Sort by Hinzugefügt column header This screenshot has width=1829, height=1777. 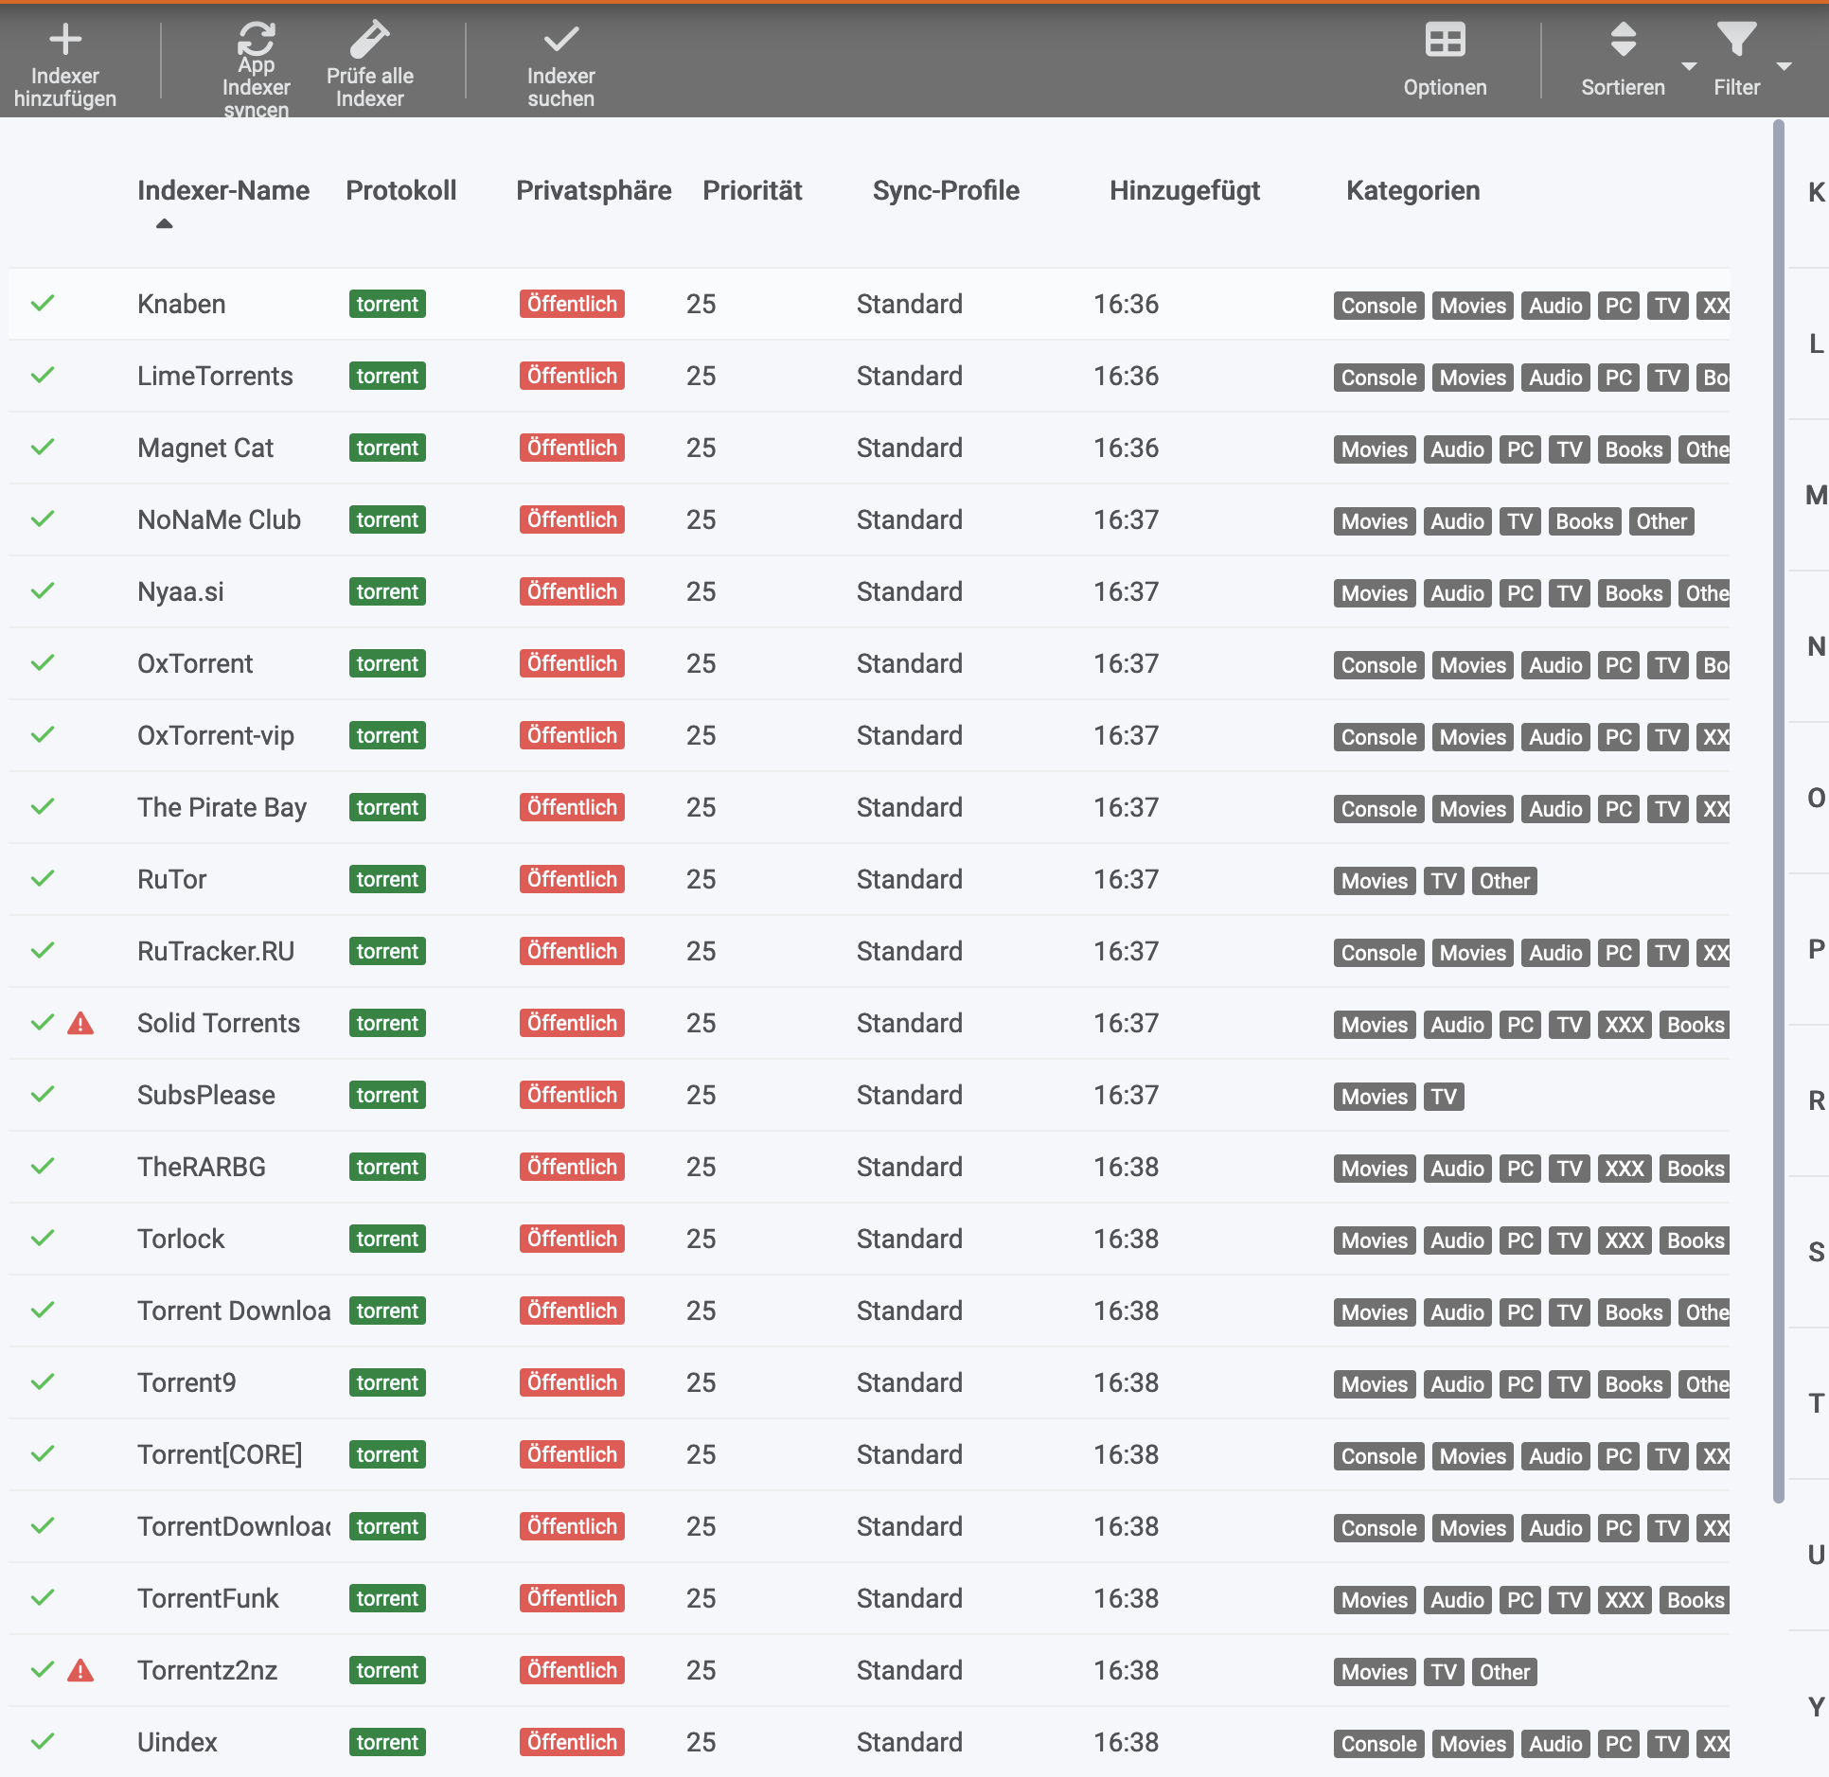[x=1184, y=191]
